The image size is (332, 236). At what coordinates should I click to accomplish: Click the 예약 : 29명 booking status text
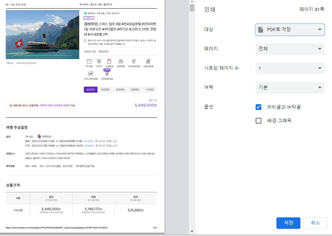click(x=31, y=166)
